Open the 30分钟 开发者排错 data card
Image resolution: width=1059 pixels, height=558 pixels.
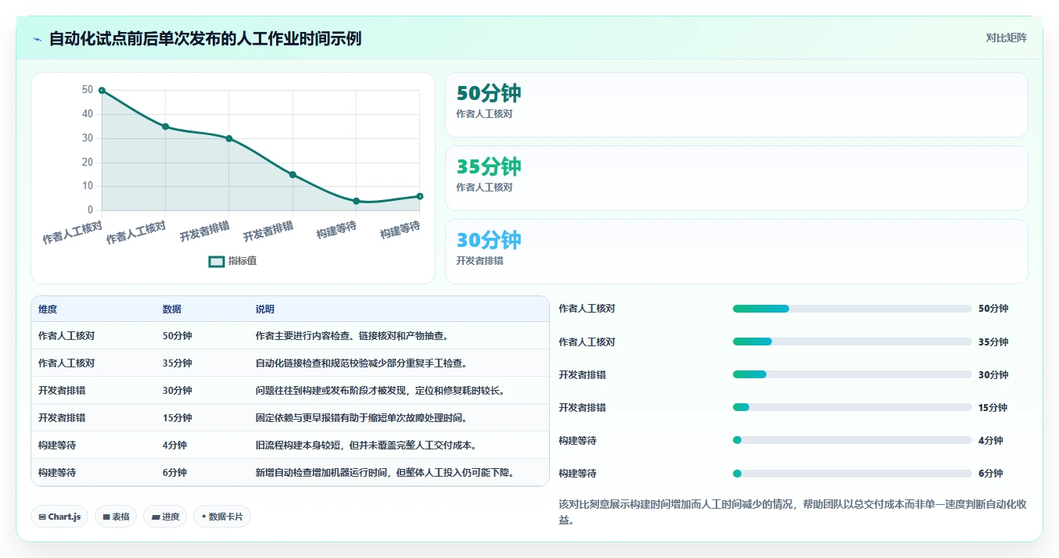[x=736, y=252]
